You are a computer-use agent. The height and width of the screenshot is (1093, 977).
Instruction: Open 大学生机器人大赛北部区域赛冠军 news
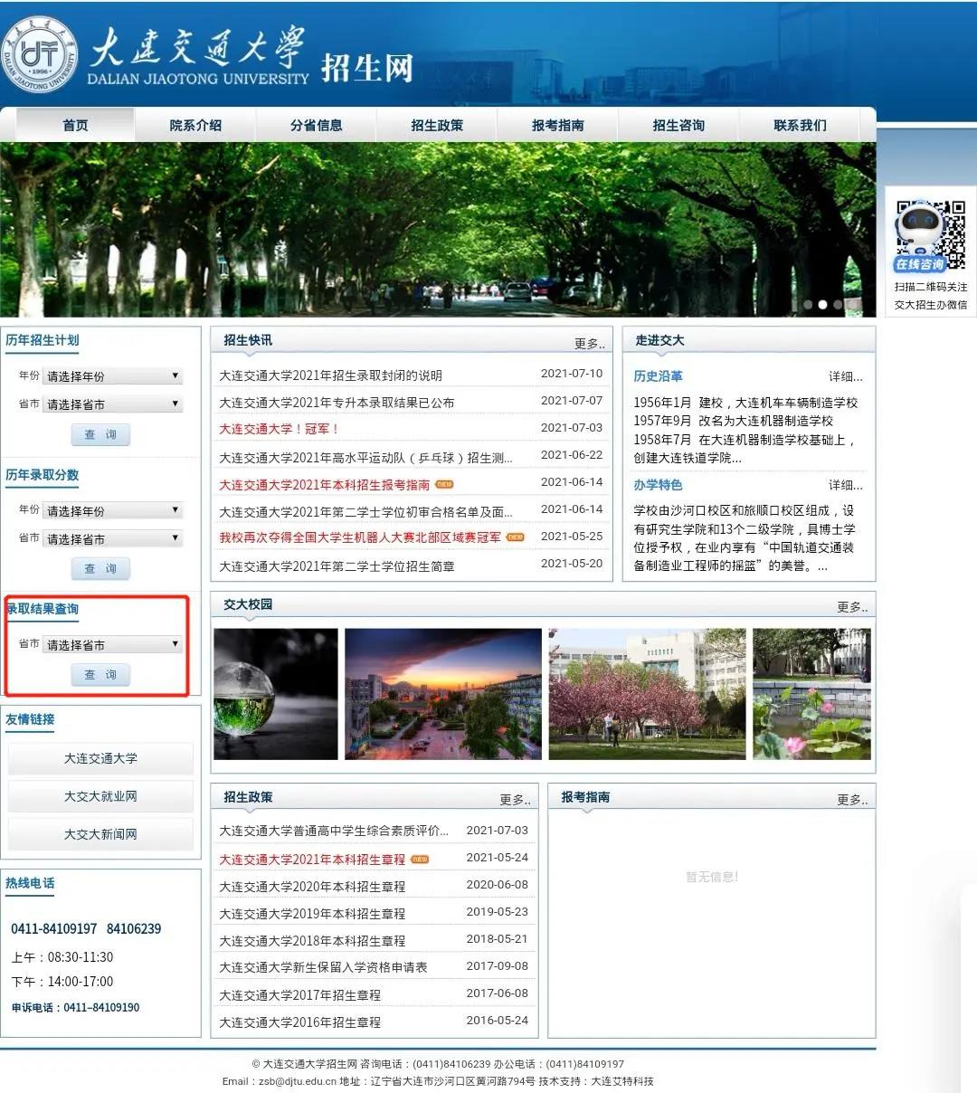pos(360,537)
